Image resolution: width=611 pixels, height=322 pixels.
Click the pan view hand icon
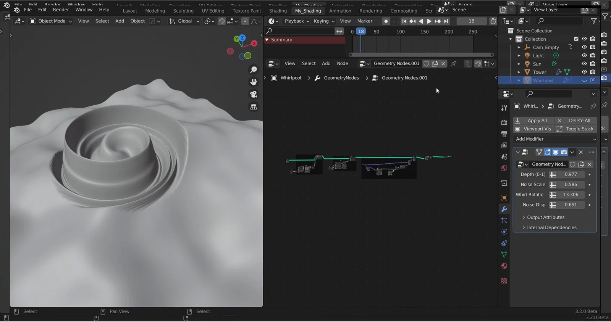click(x=254, y=82)
